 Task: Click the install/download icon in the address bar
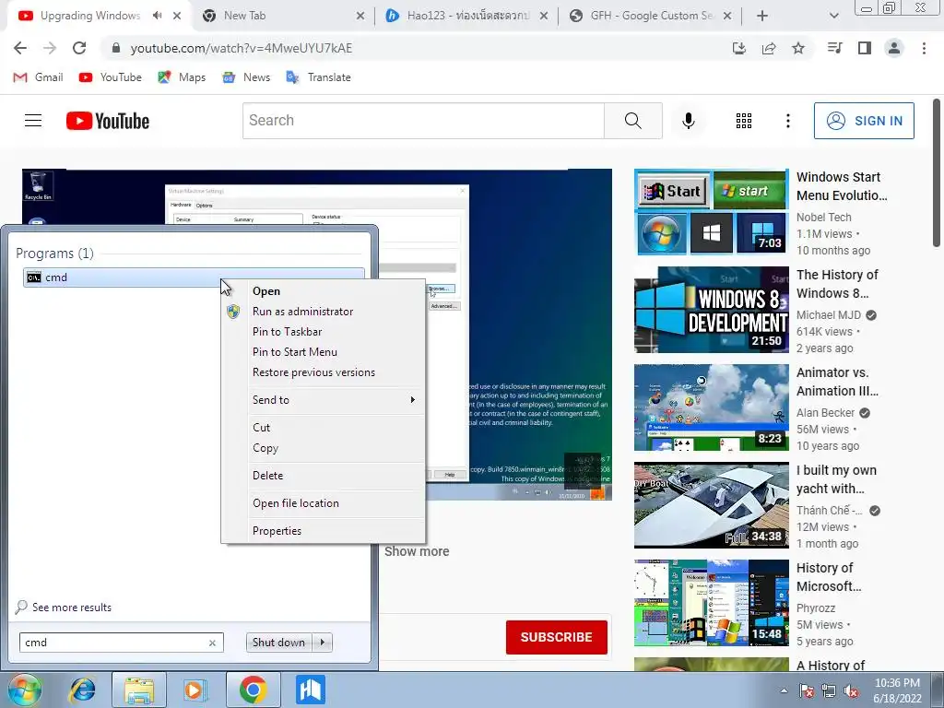point(739,48)
